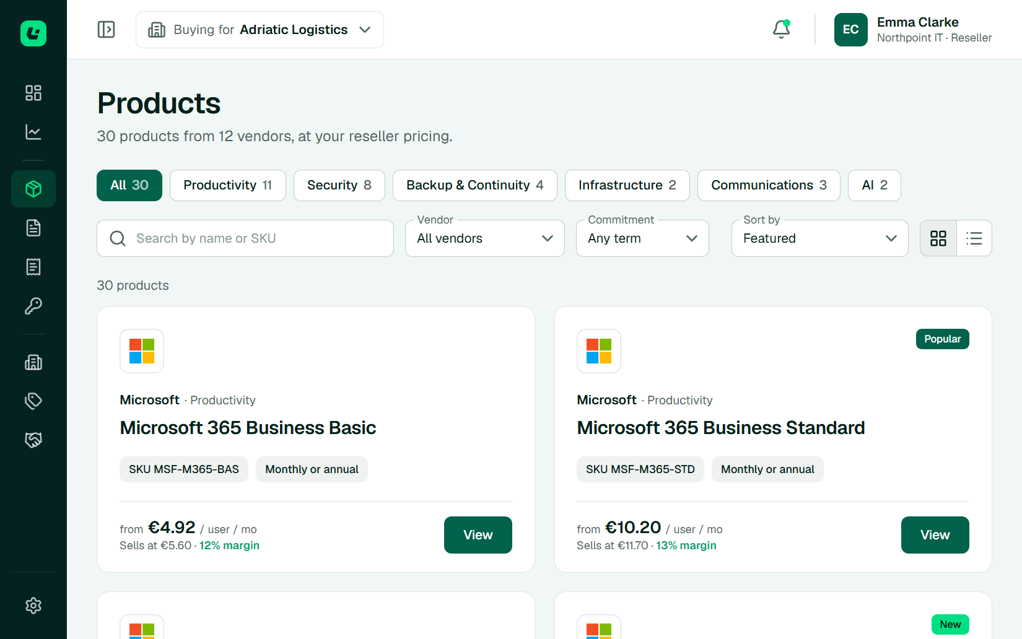Open the document icon in sidebar
1022x639 pixels.
coord(33,228)
